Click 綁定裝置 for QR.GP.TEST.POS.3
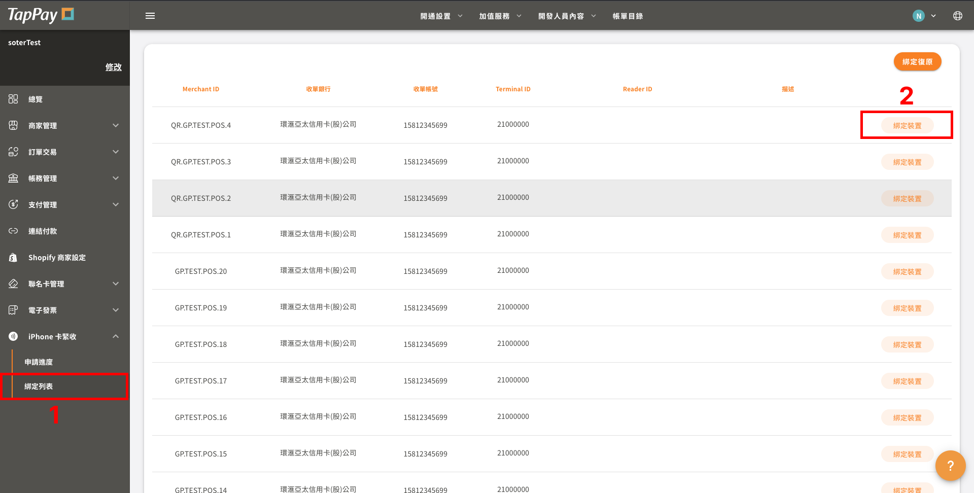This screenshot has height=493, width=974. (x=907, y=162)
